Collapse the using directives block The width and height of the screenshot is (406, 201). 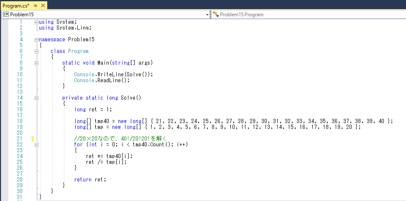point(36,22)
